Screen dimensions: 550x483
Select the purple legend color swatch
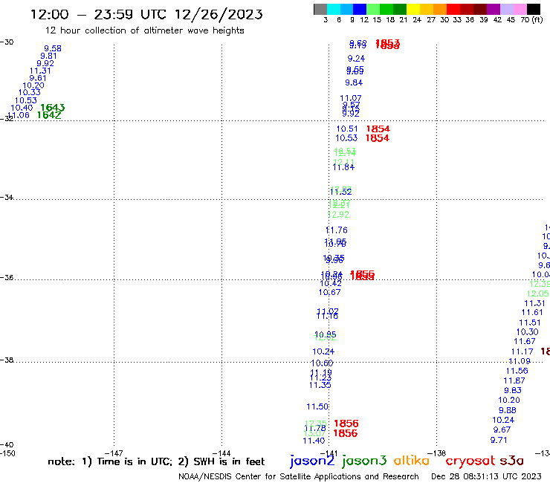coord(494,9)
